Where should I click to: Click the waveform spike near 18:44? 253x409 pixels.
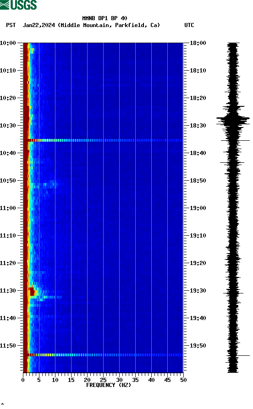[232, 163]
